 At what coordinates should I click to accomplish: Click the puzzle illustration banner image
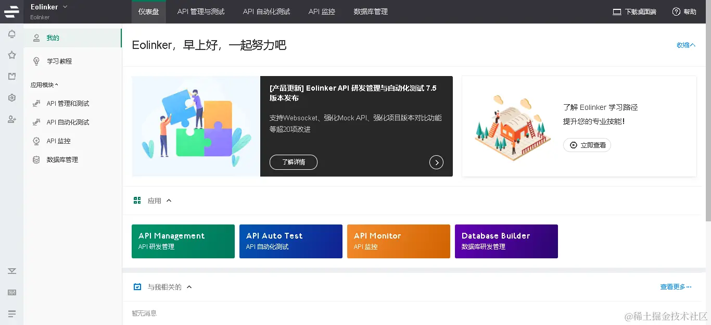pos(196,126)
